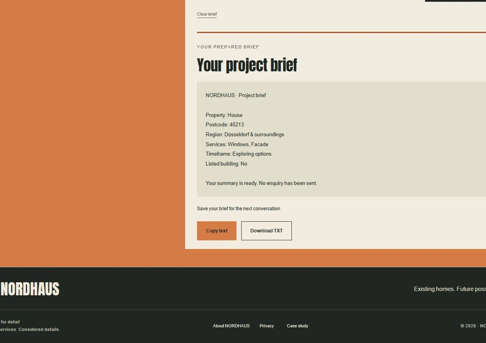This screenshot has width=486, height=343.
Task: Click the "Property: House" line
Action: pyautogui.click(x=224, y=115)
